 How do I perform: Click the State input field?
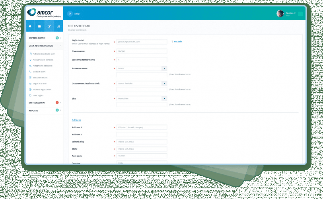tap(142, 149)
